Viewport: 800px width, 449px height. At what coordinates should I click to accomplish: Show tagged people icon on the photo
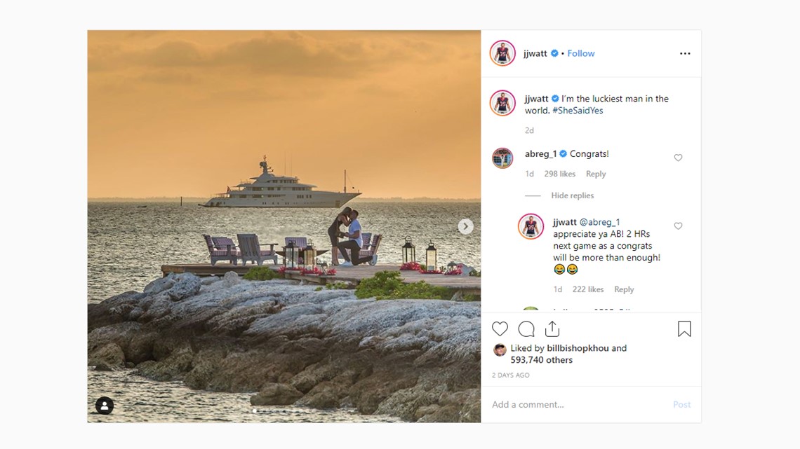104,405
